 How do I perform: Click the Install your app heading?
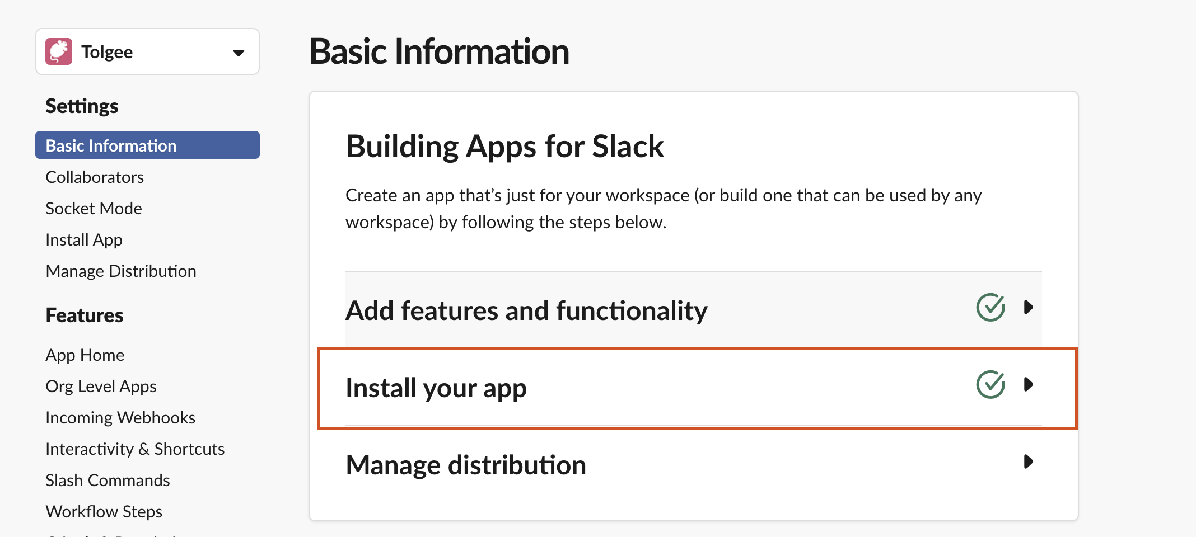[436, 388]
